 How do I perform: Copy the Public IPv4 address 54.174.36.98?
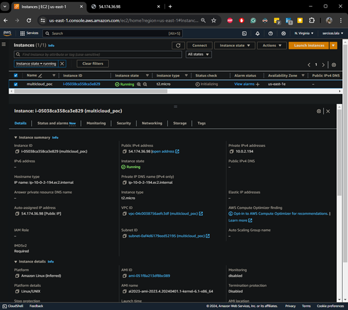(124, 152)
